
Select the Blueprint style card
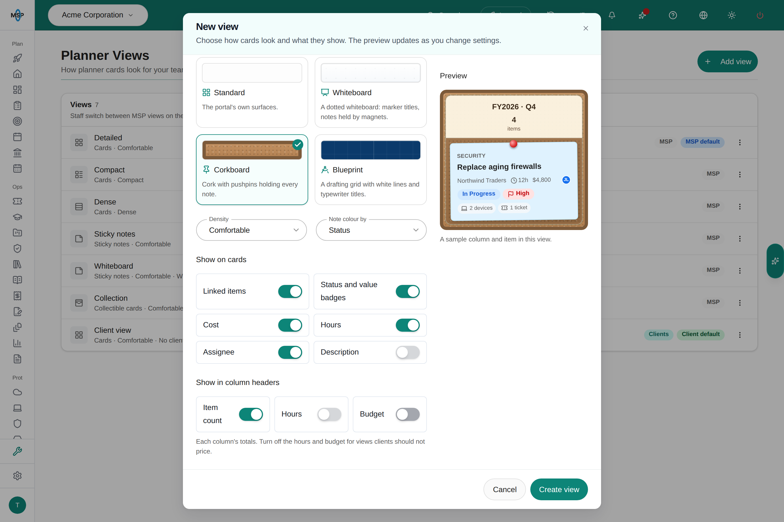pos(371,170)
